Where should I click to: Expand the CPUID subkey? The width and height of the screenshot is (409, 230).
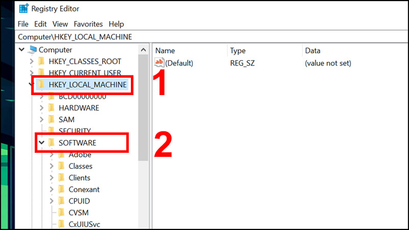pyautogui.click(x=51, y=201)
